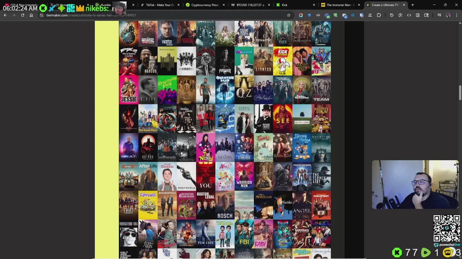Open the reading mode panel icon

418,15
